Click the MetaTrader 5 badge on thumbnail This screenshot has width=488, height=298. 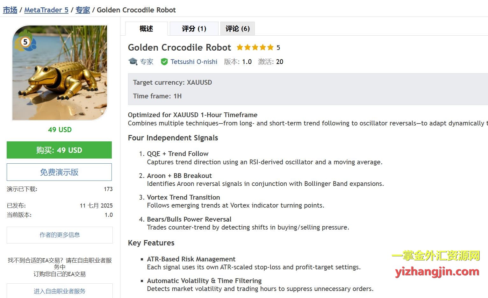[25, 42]
